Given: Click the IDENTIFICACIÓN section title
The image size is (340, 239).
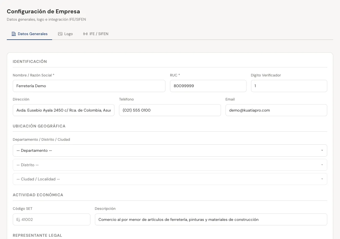Looking at the screenshot, I should click(x=30, y=61).
